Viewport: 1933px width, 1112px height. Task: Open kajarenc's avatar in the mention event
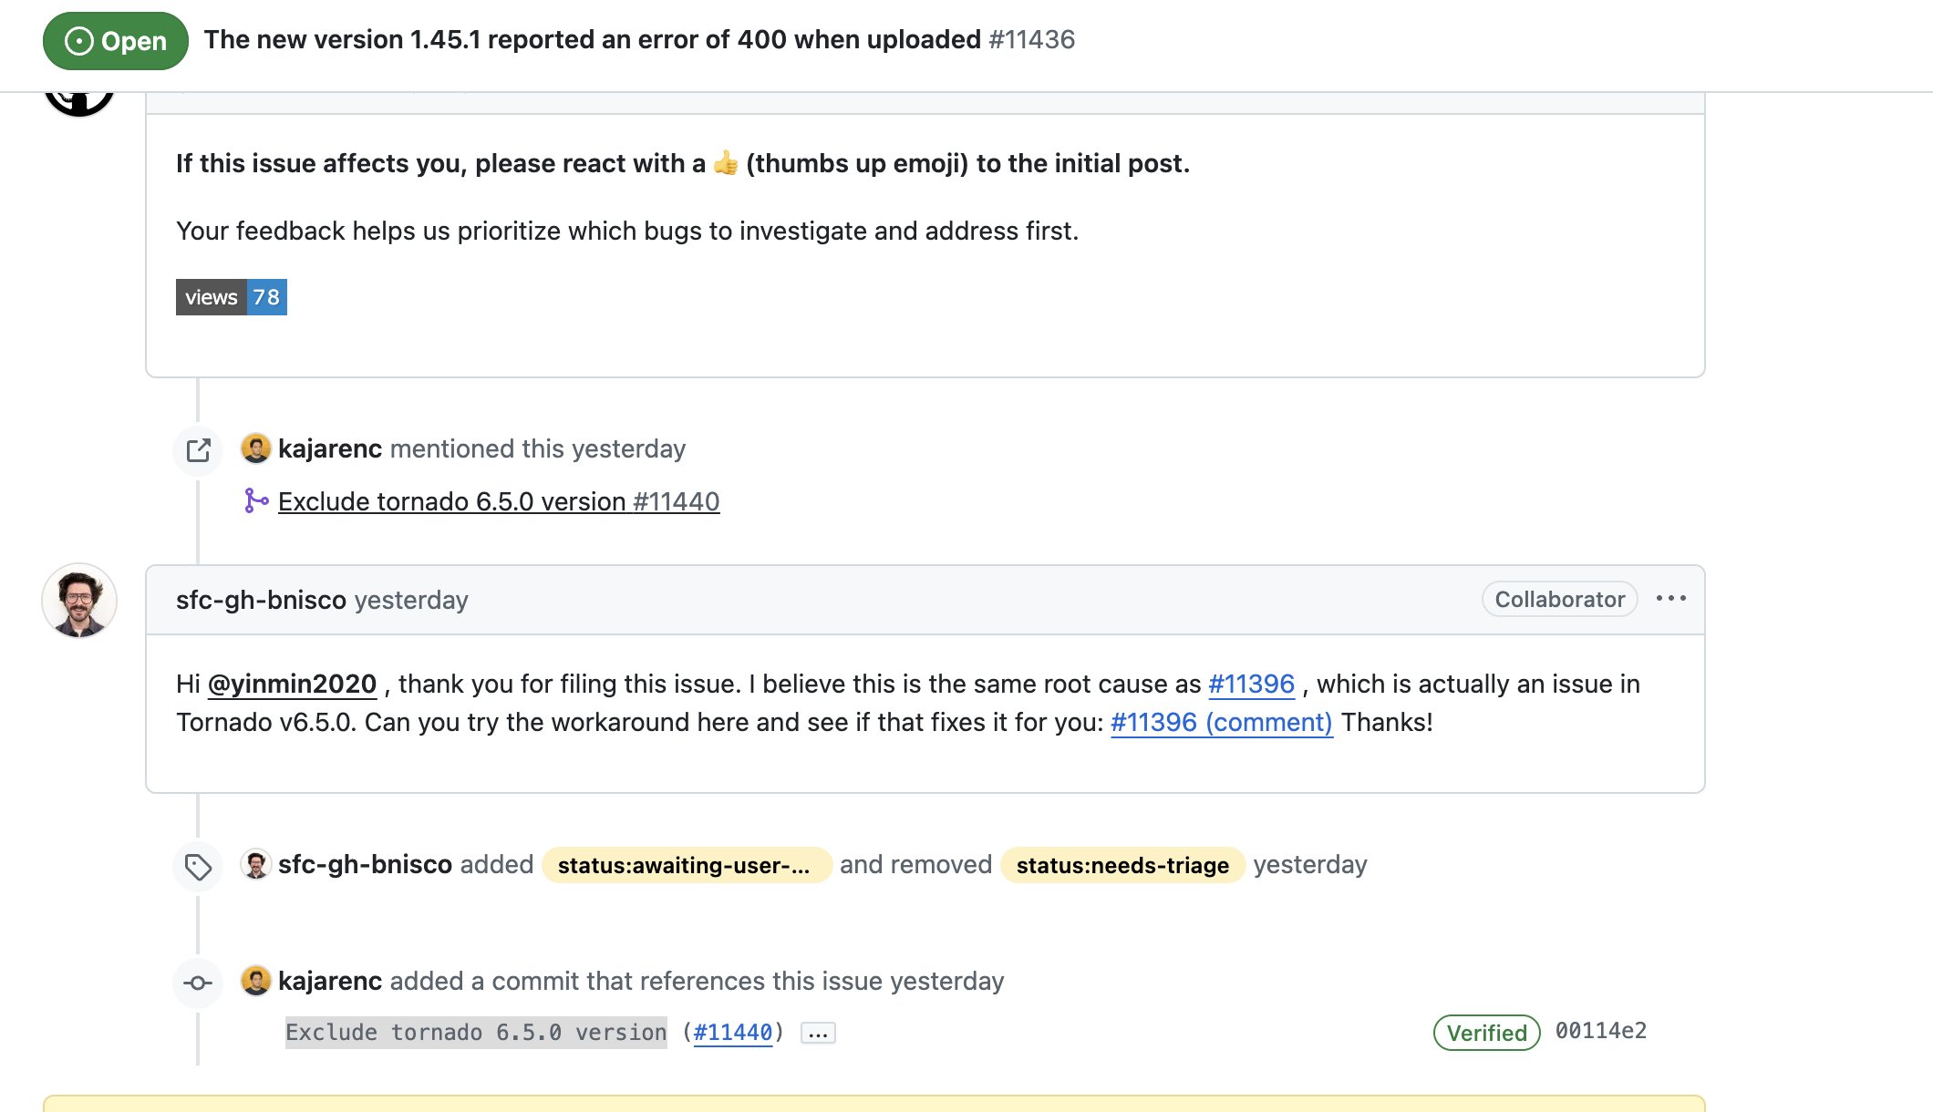pos(256,448)
